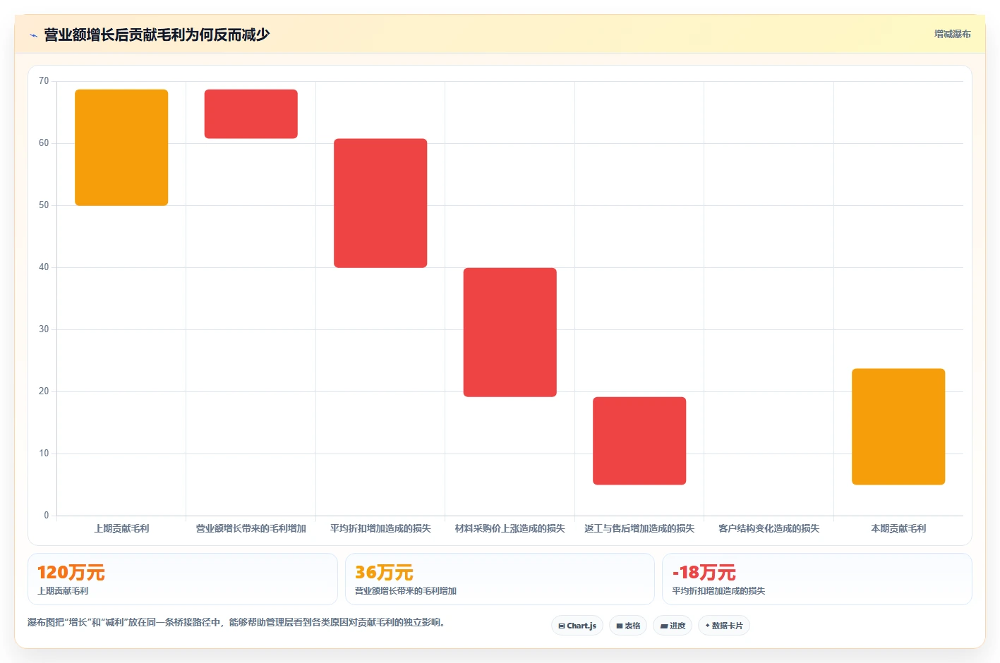Screen dimensions: 1000x663
Task: Click the footer note starting with 瀑布图把
Action: click(x=238, y=622)
